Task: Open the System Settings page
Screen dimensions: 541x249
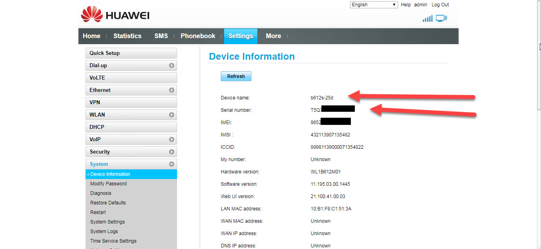Action: tap(107, 222)
